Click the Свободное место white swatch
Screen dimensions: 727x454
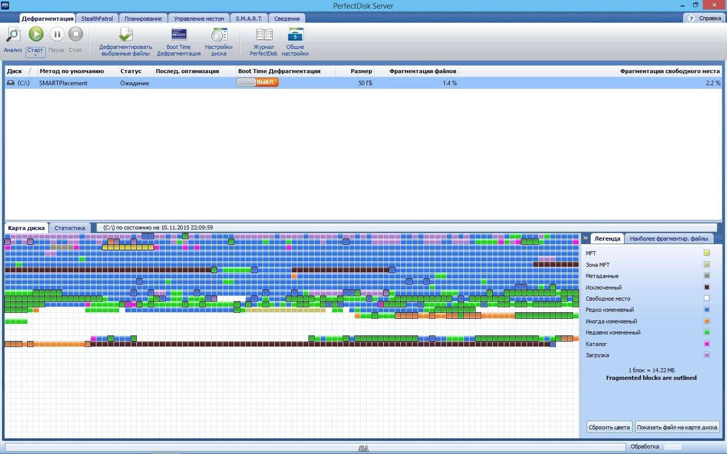[707, 299]
